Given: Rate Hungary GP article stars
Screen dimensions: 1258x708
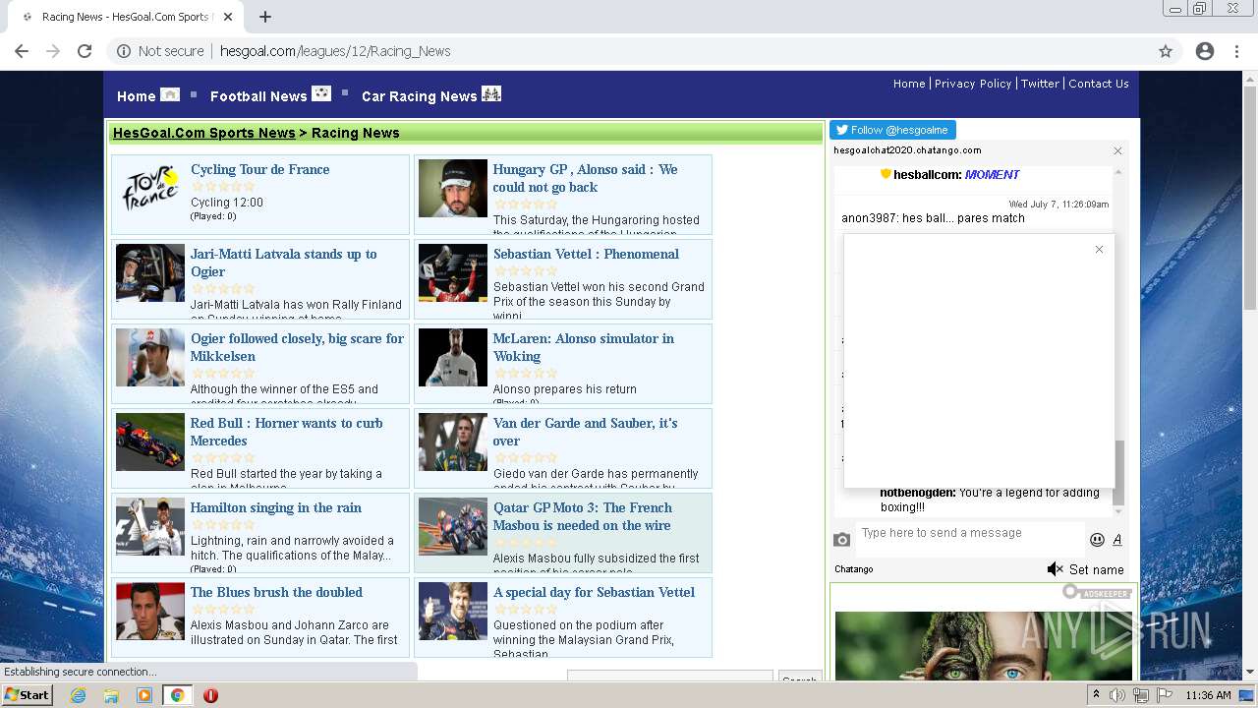Looking at the screenshot, I should 526,205.
